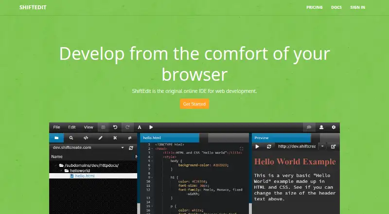The image size is (389, 214).
Task: Open the View menu in the IDE
Action: click(88, 127)
